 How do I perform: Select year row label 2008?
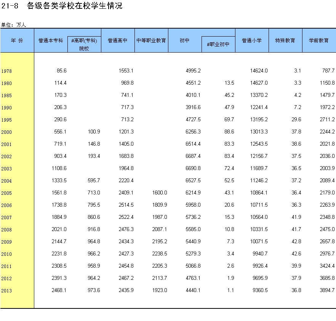pyautogui.click(x=6, y=230)
